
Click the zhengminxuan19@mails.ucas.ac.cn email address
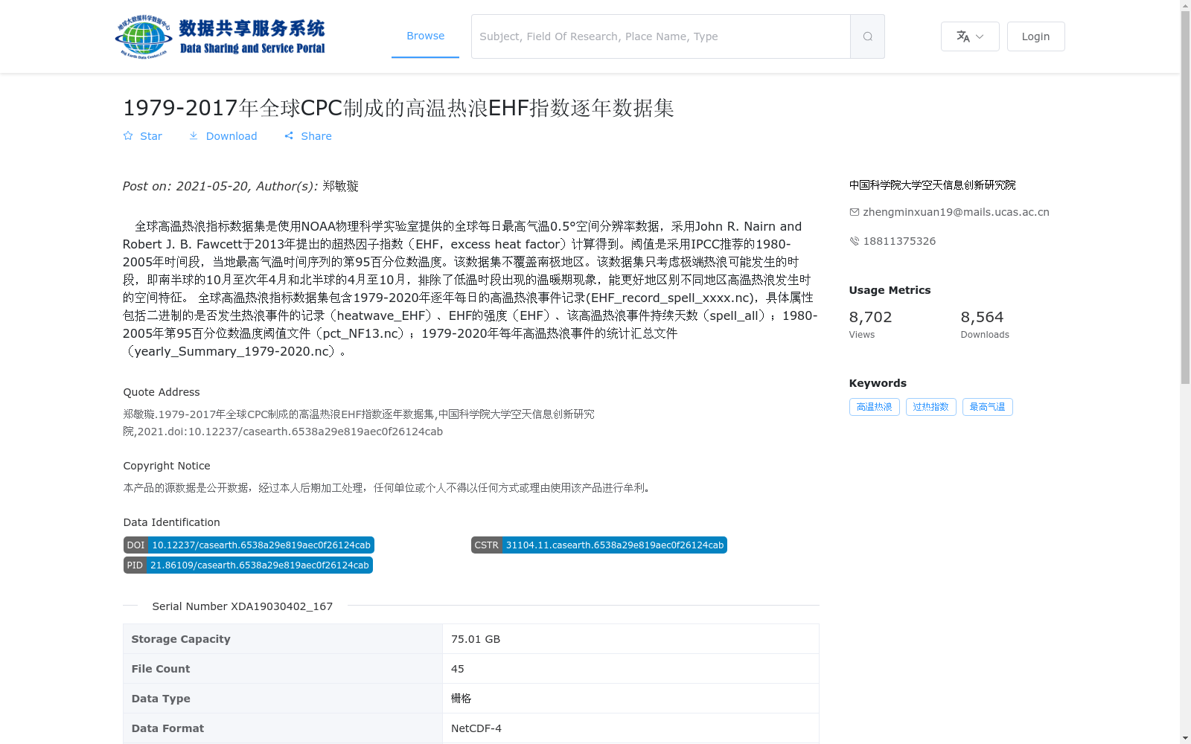click(x=956, y=212)
